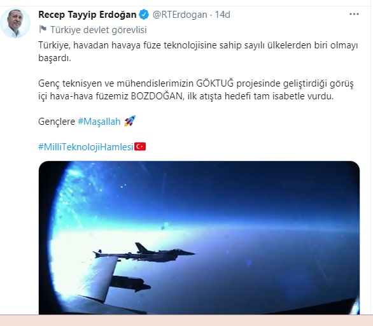The image size is (373, 326).
Task: Click the missile pod under the wing
Action: [130, 284]
